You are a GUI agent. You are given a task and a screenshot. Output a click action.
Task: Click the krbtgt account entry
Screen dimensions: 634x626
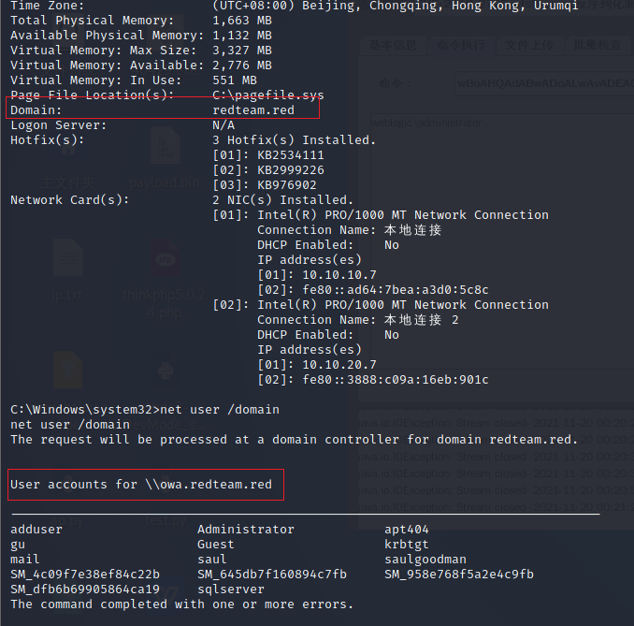click(x=406, y=545)
